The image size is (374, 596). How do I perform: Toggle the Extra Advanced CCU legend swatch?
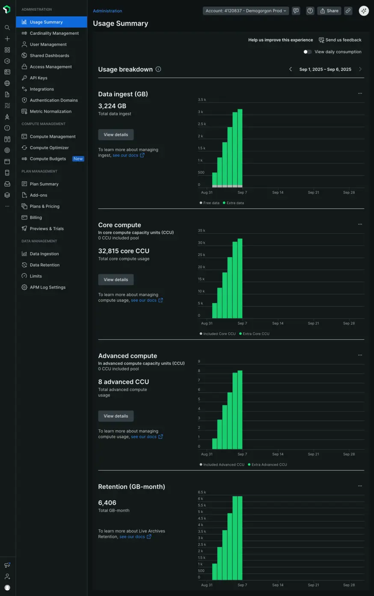click(249, 464)
